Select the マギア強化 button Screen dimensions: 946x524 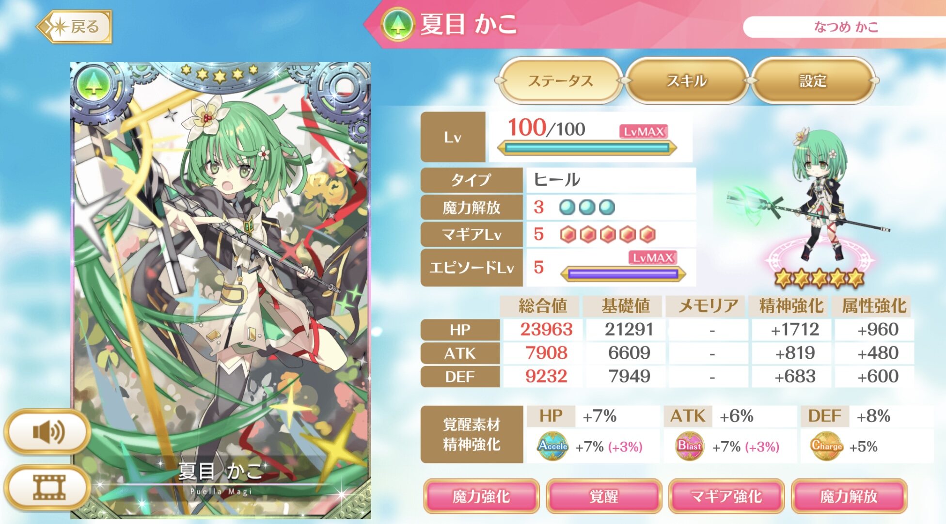pos(726,496)
